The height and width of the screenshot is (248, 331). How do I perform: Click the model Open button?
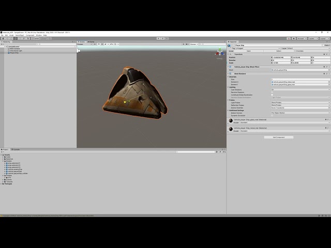pyautogui.click(x=249, y=51)
